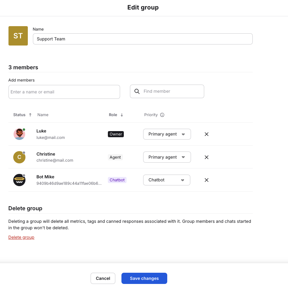Click the Delete group link

tap(21, 237)
